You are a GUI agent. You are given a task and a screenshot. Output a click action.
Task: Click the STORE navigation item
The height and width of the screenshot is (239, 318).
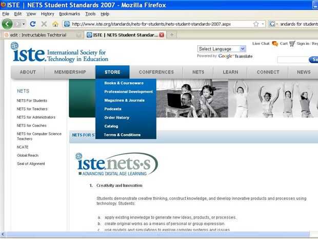(x=112, y=72)
